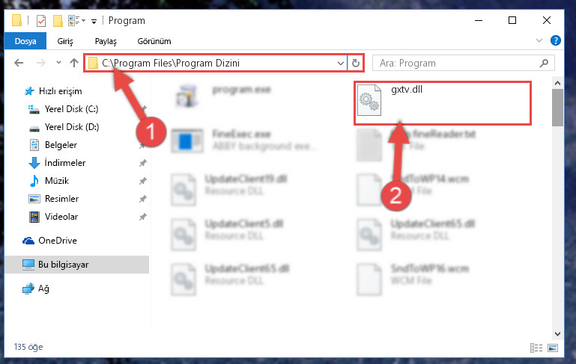This screenshot has height=364, width=576.
Task: Refresh the current folder view
Action: 355,63
